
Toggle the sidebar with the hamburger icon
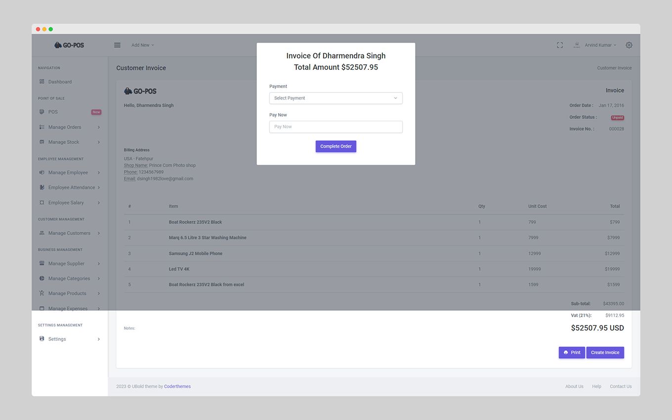coord(117,45)
